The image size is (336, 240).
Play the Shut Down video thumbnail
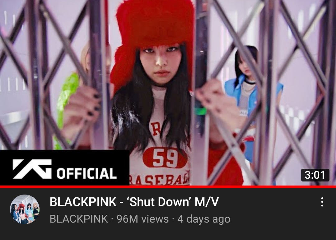[168, 93]
